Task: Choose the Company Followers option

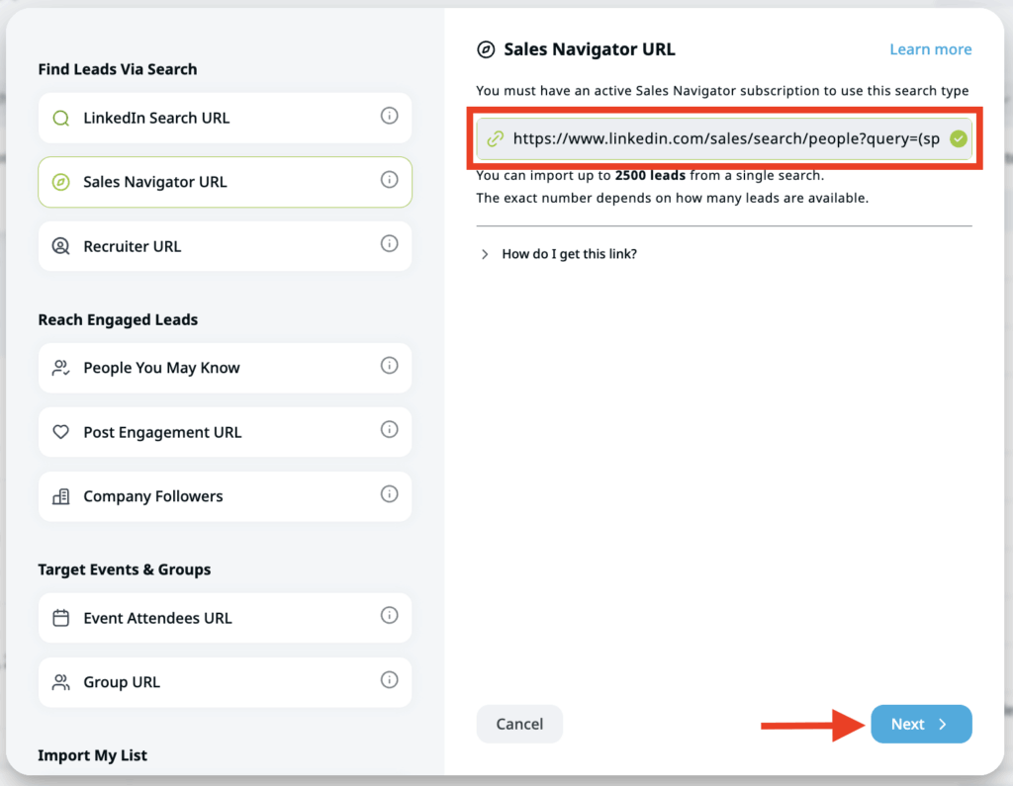Action: click(225, 496)
